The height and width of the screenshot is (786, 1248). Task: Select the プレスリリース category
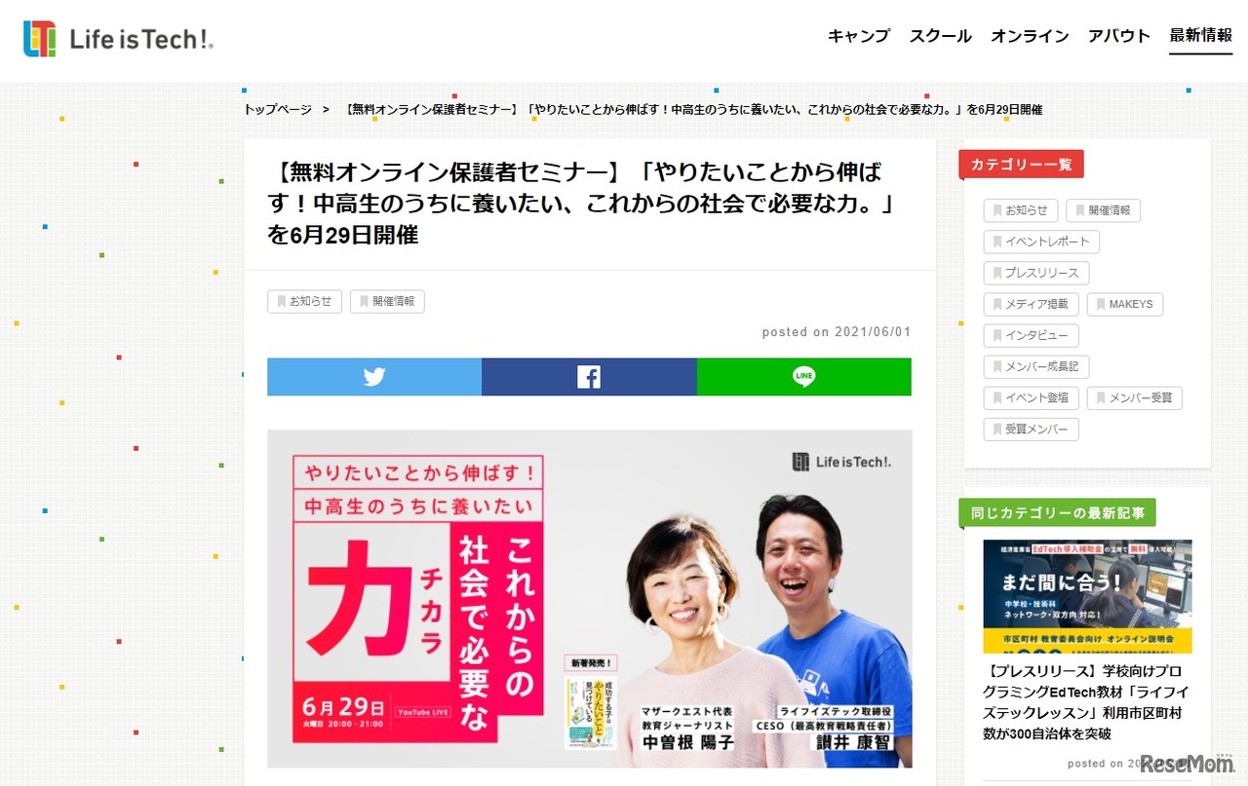(1036, 273)
